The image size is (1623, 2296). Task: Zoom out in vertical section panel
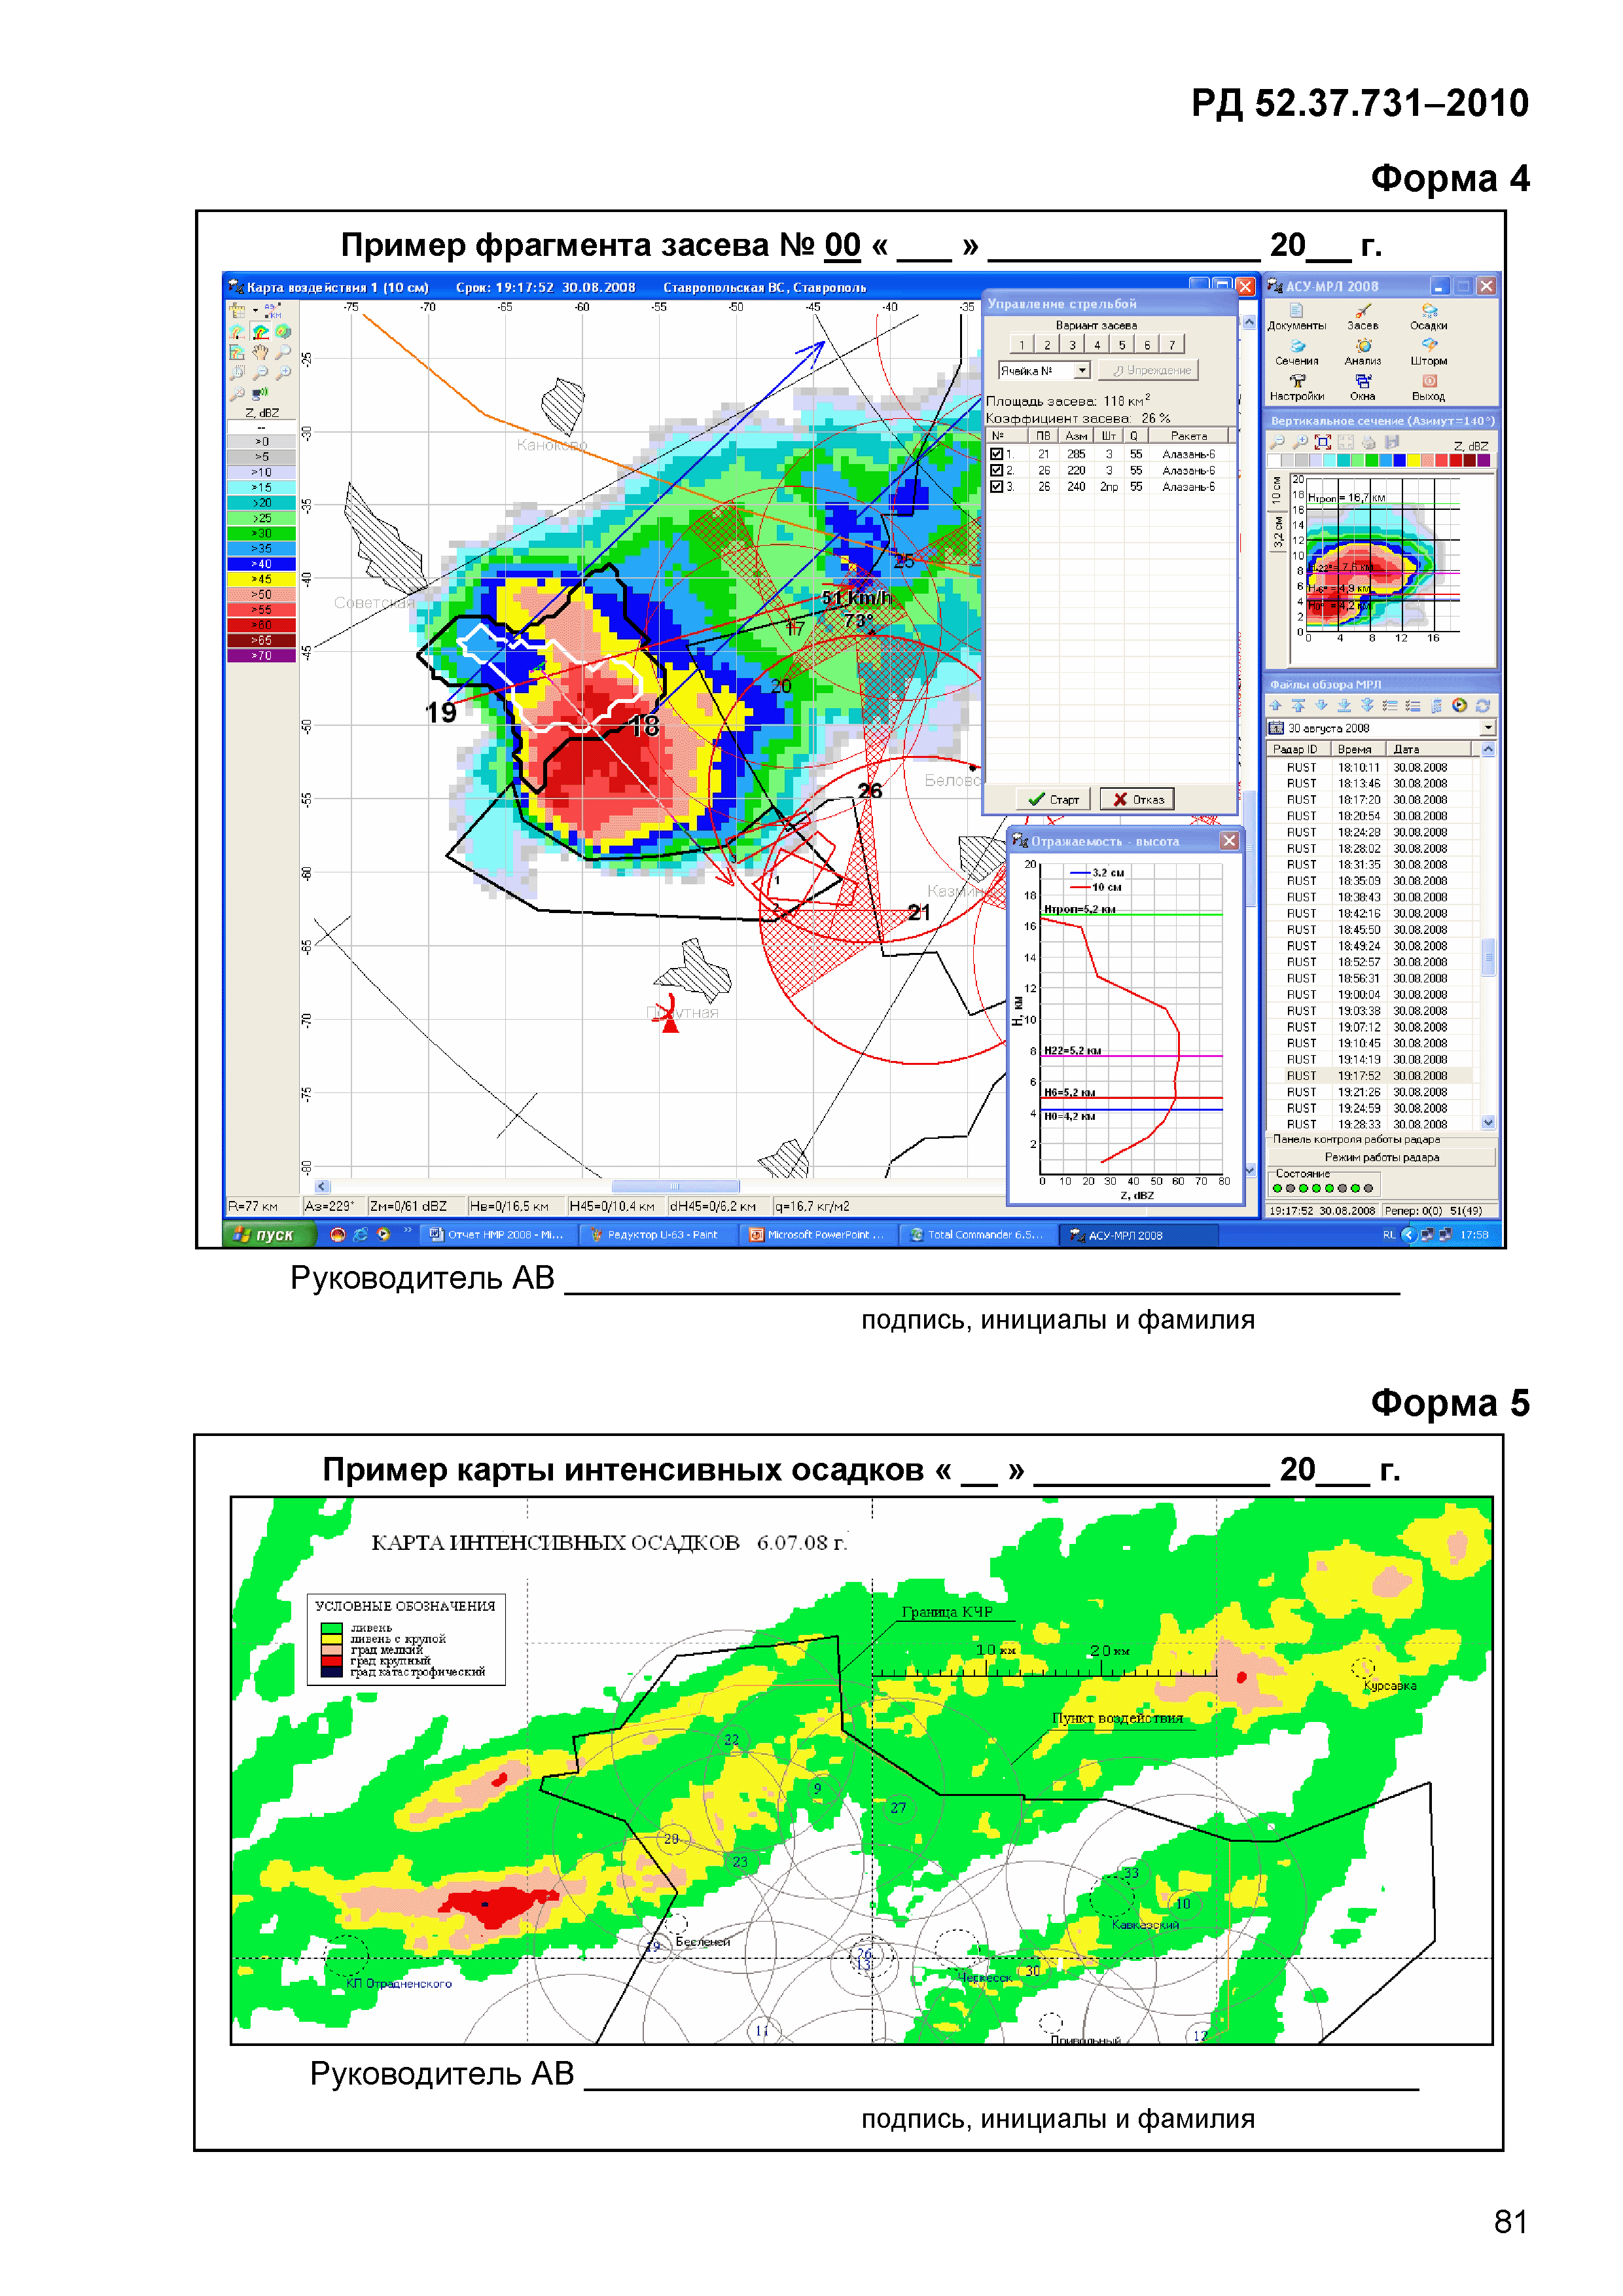point(1277,442)
